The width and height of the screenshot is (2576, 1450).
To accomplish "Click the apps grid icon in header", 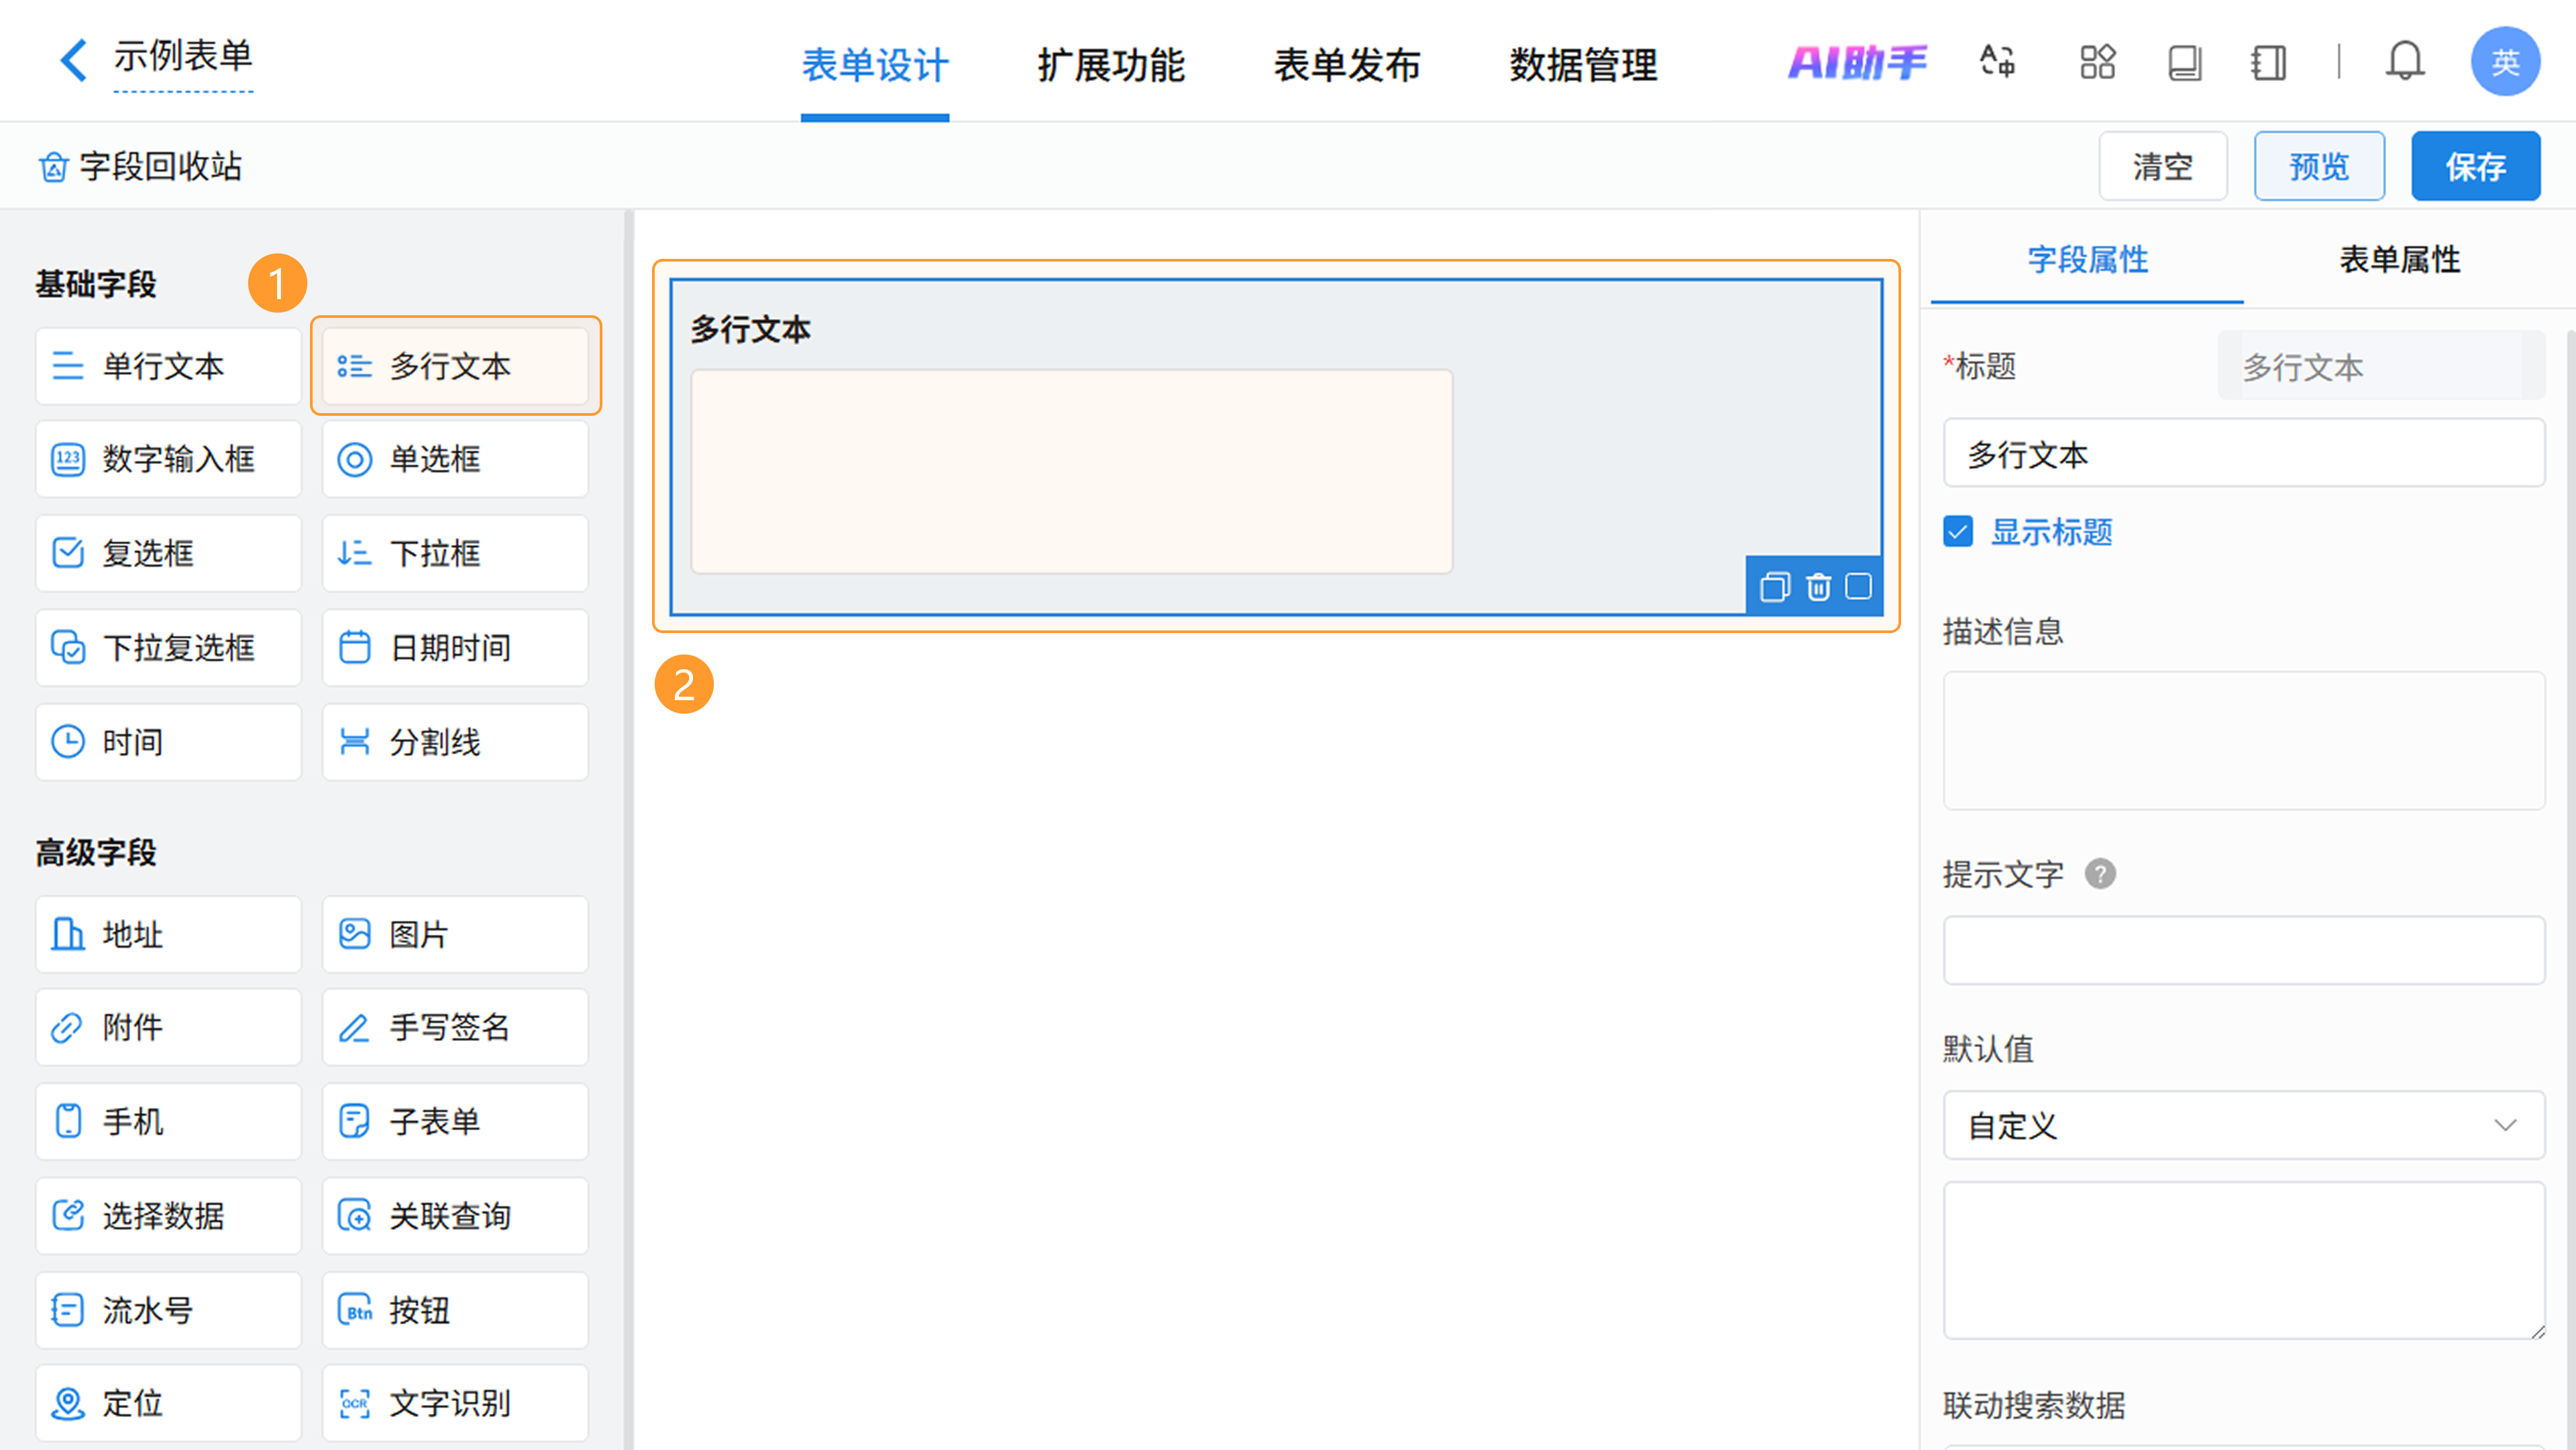I will 2097,62.
